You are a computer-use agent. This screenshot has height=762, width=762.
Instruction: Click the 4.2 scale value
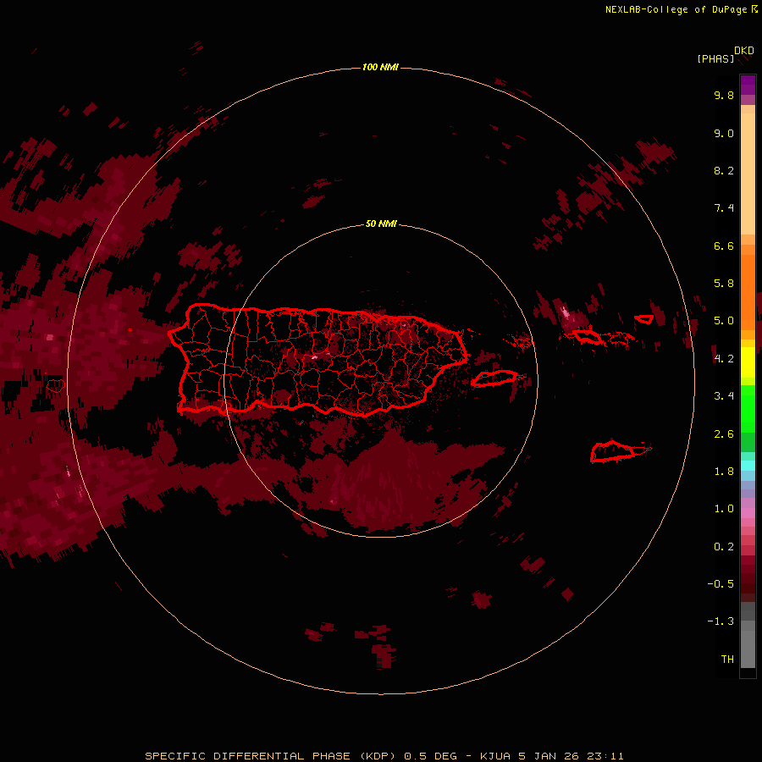click(724, 359)
